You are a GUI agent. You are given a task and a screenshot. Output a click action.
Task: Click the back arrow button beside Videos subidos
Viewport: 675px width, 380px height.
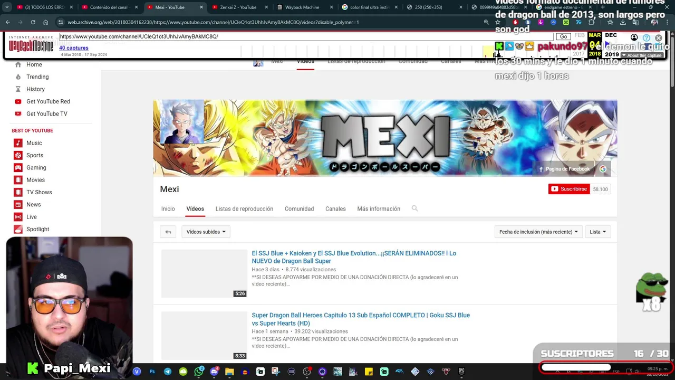(x=168, y=232)
